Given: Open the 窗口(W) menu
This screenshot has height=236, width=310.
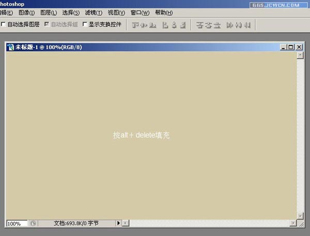Looking at the screenshot, I should [x=139, y=12].
